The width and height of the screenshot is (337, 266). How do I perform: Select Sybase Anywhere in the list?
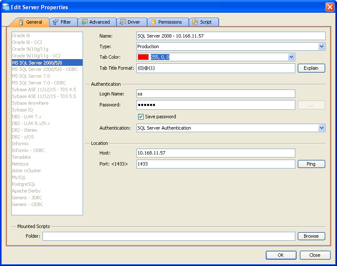pos(47,103)
